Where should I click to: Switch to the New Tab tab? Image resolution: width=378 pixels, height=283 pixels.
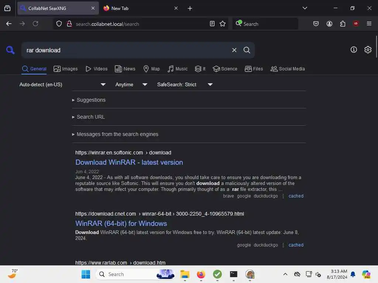pos(141,8)
